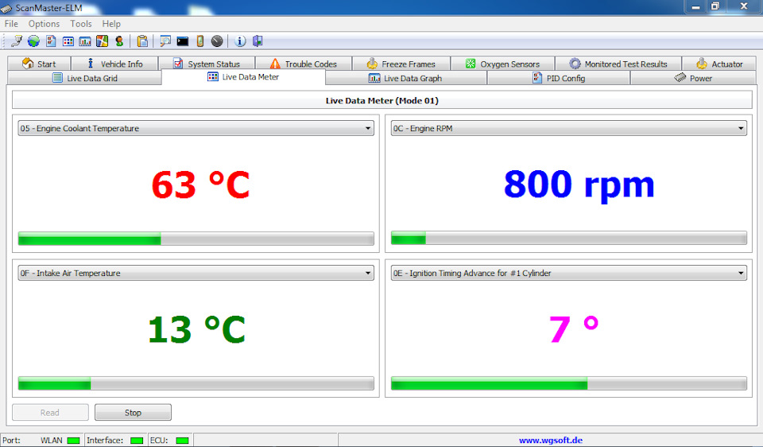Open the Ignition Timing Advance dropdown
The height and width of the screenshot is (447, 763).
tap(568, 273)
